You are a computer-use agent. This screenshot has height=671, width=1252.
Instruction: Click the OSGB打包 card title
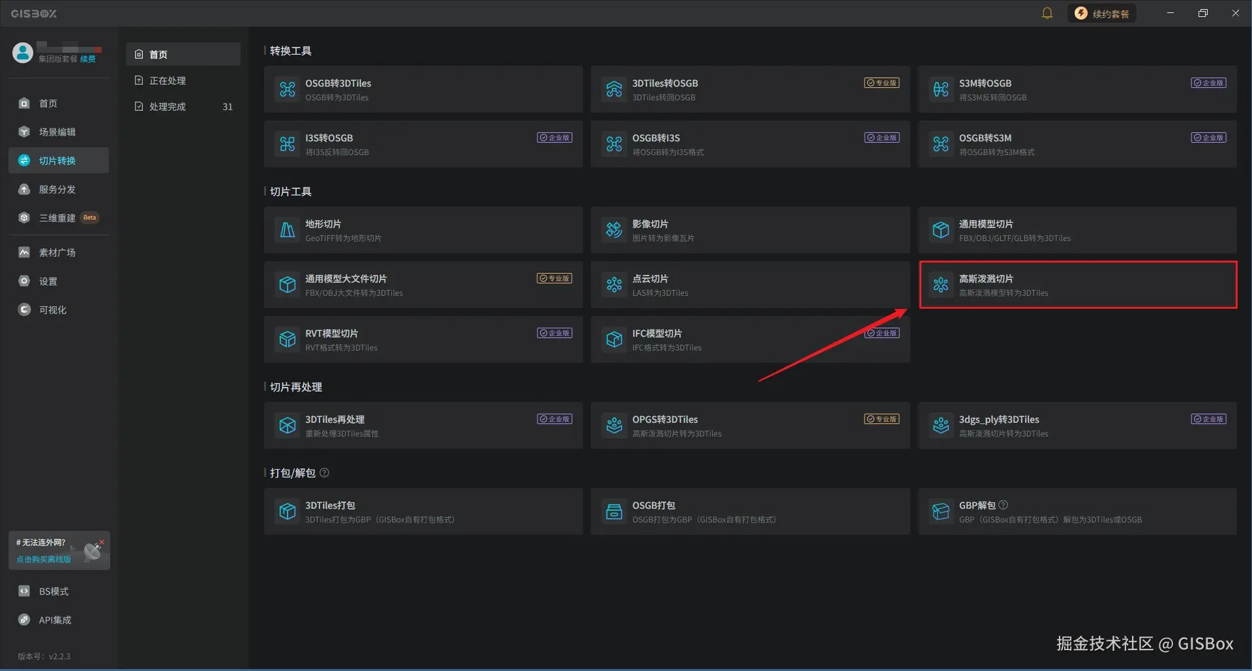pyautogui.click(x=654, y=505)
